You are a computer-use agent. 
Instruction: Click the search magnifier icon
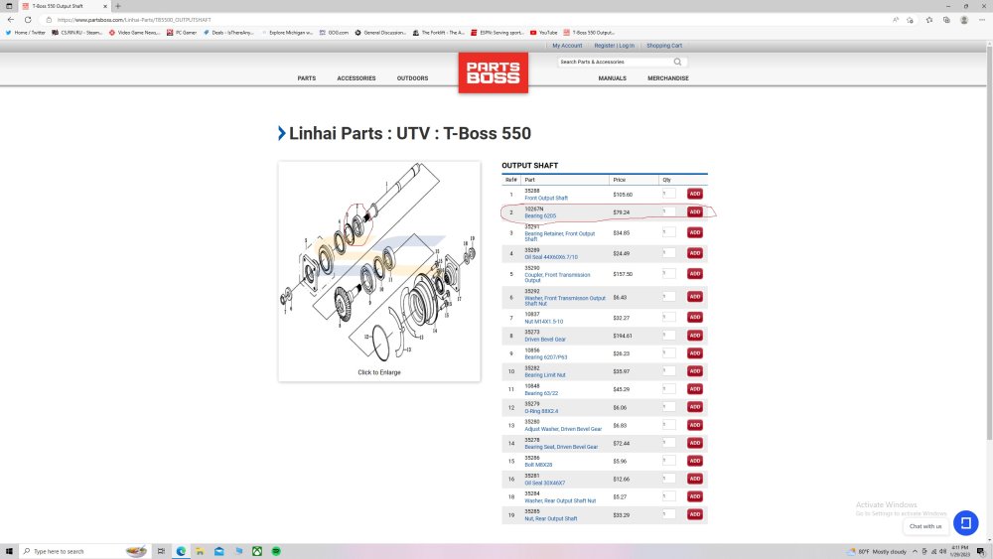[677, 62]
